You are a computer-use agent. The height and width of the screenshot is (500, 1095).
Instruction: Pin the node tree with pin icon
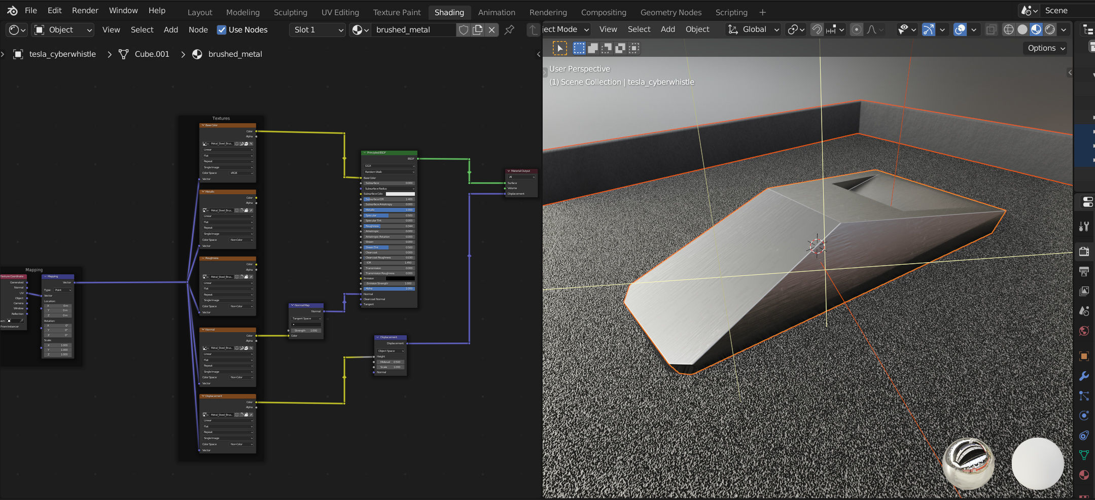[509, 30]
